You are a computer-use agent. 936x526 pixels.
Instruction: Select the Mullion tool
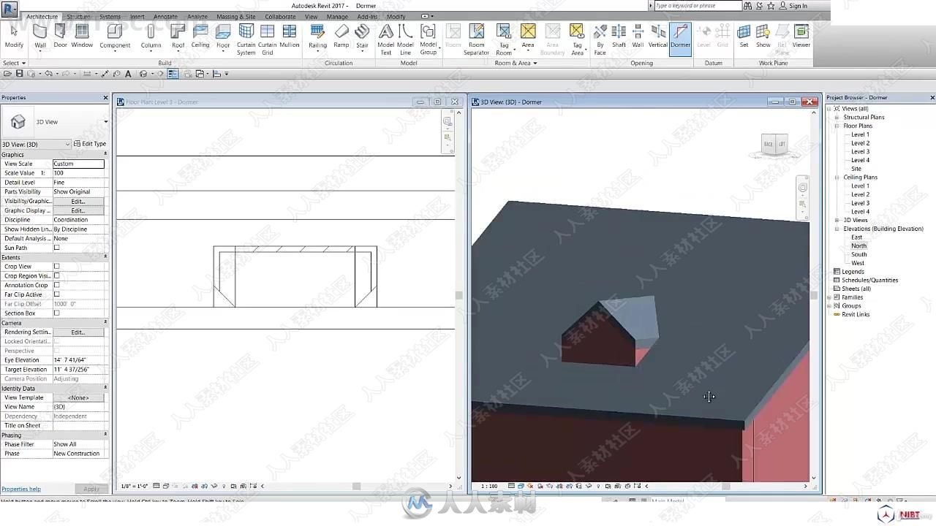[290, 37]
